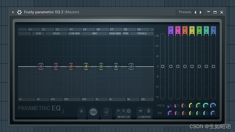This screenshot has width=235, height=132.
Task: Click main output gain slider handle
Action: point(163,66)
